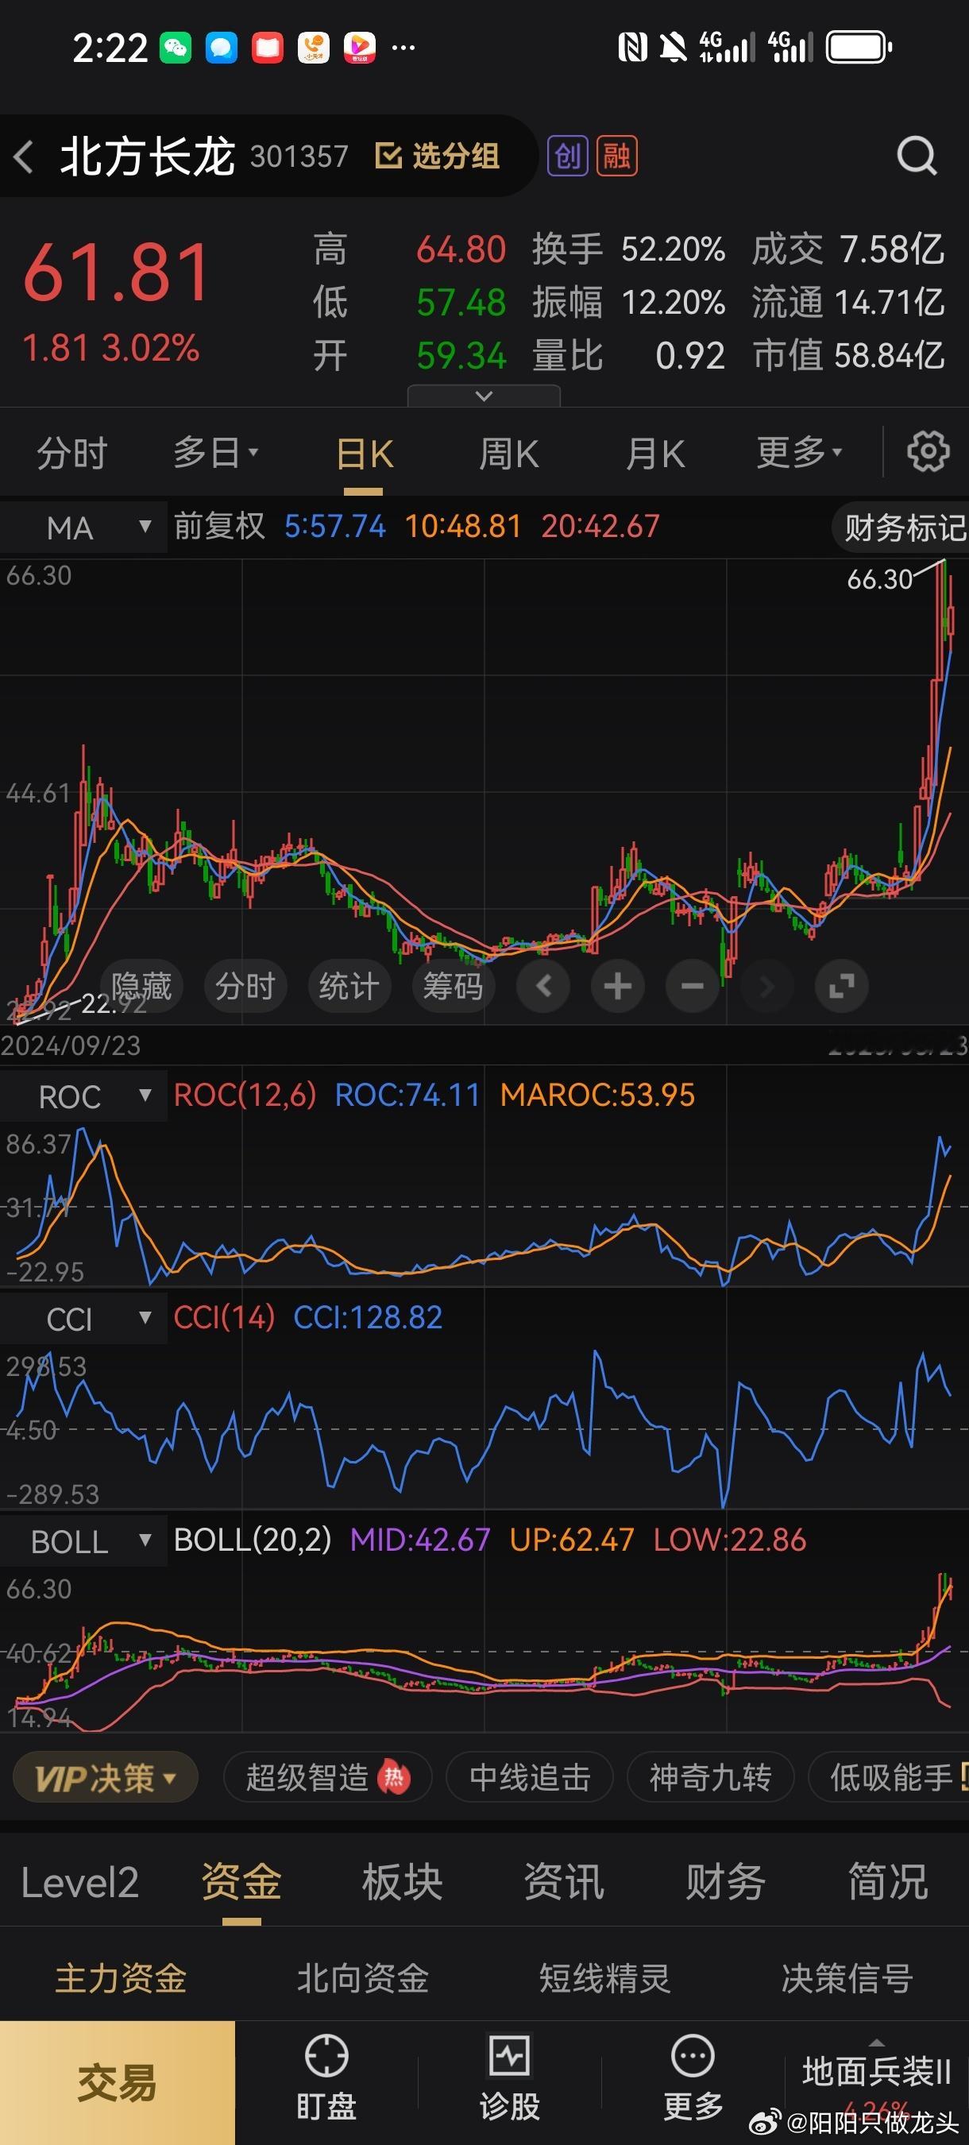This screenshot has width=969, height=2145.
Task: Switch to 分时 chart tab
Action: tap(72, 454)
